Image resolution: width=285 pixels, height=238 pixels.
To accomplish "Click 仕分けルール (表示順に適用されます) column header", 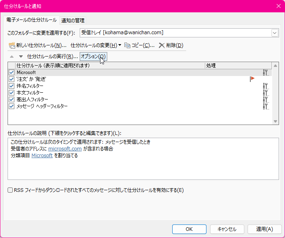I will click(x=110, y=66).
